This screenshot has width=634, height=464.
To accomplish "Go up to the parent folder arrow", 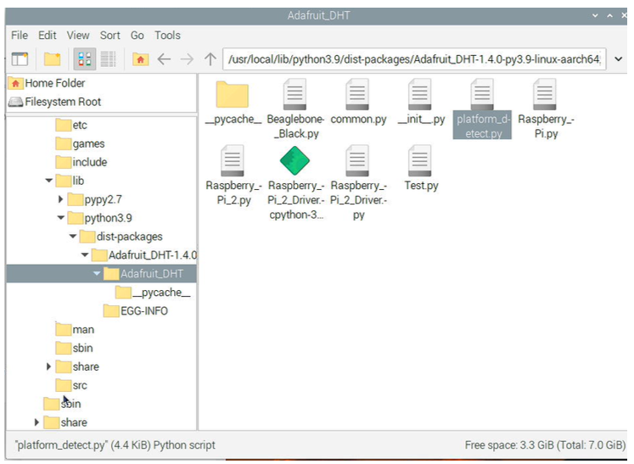I will coord(210,59).
